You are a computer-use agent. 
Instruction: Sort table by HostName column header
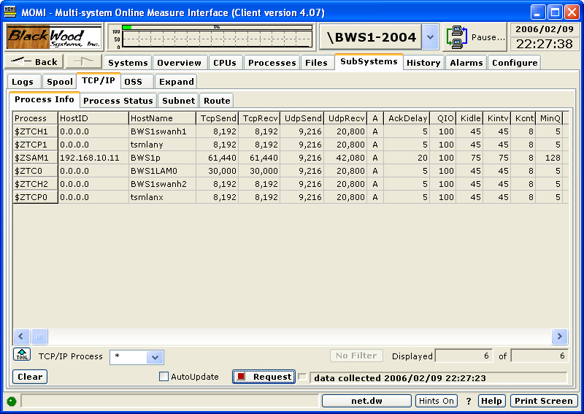click(x=162, y=118)
